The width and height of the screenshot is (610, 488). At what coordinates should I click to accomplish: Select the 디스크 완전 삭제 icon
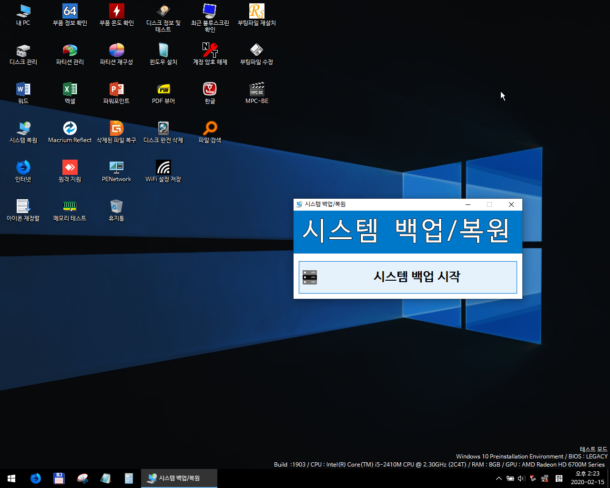pyautogui.click(x=163, y=132)
